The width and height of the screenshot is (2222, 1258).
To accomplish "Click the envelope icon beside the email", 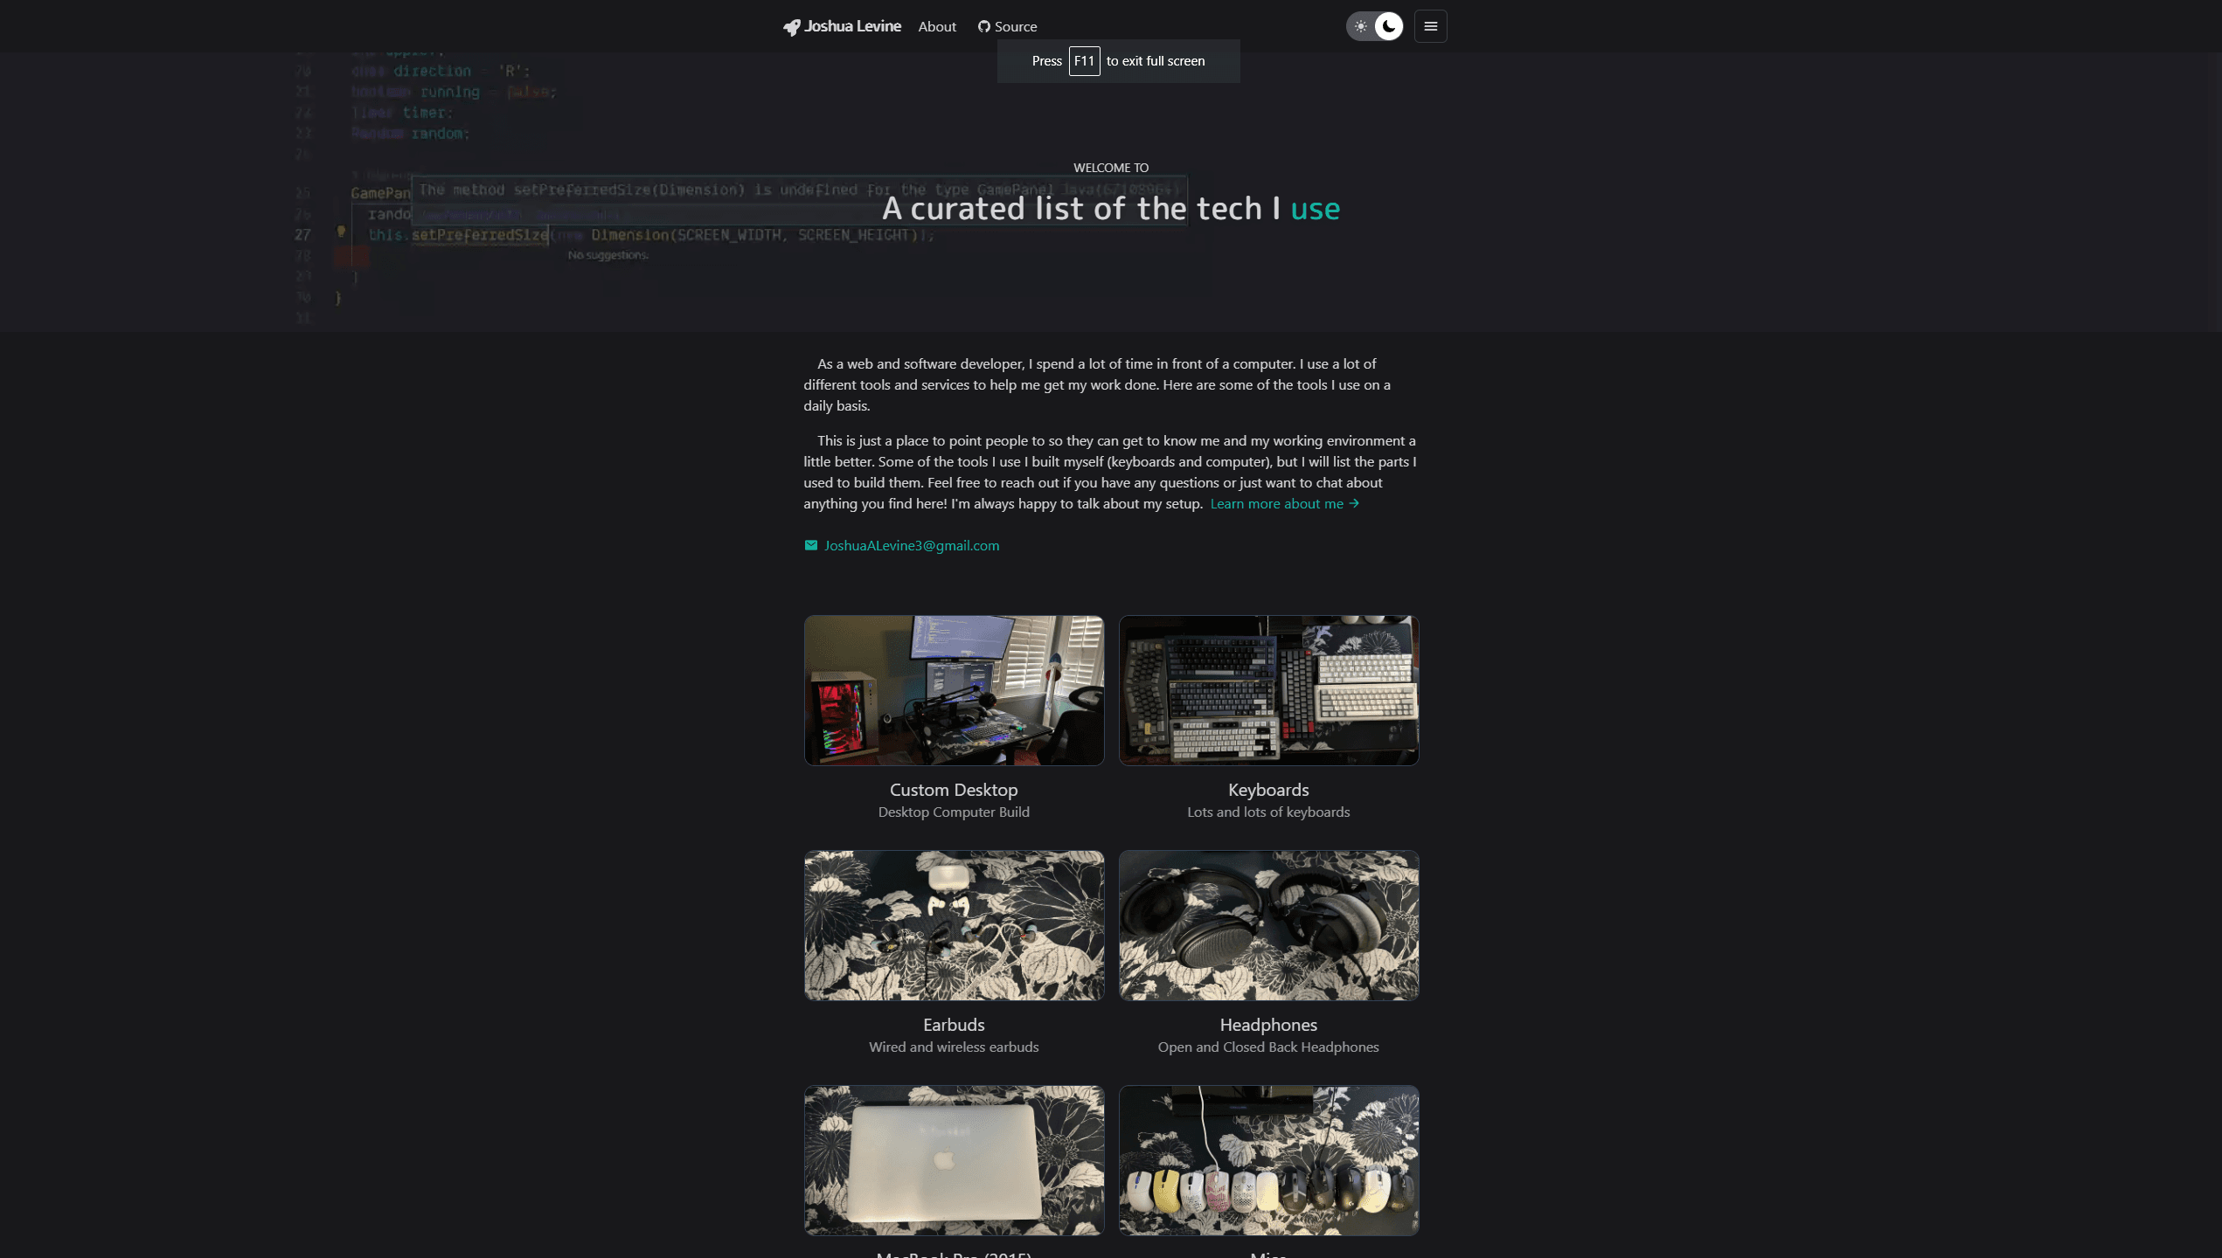I will tap(811, 546).
